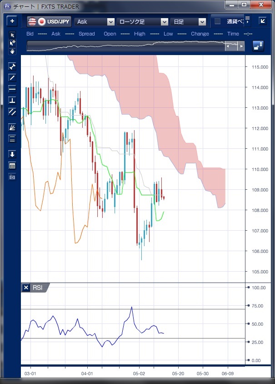Choose the trend line drawing tool
Screen dimensions: 275x384
[12, 77]
